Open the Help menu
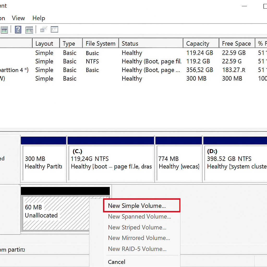 [x=39, y=18]
